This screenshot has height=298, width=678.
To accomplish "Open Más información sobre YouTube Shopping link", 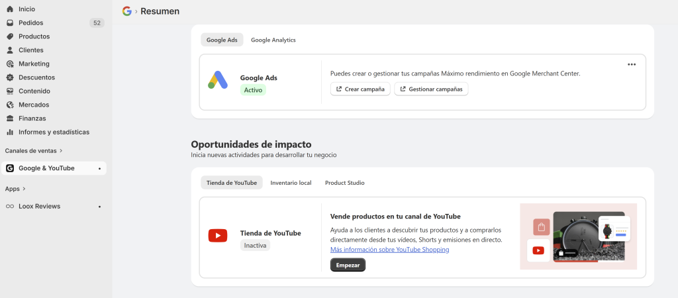I will 389,250.
